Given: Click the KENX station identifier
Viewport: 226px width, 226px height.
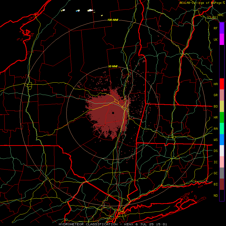Looking at the screenshot, I should pyautogui.click(x=129, y=224).
